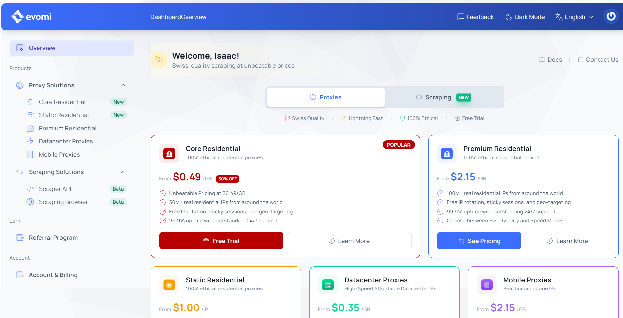Click the Datacenter Proxies green card icon
Screen dimensions: 623x318
(x=328, y=285)
